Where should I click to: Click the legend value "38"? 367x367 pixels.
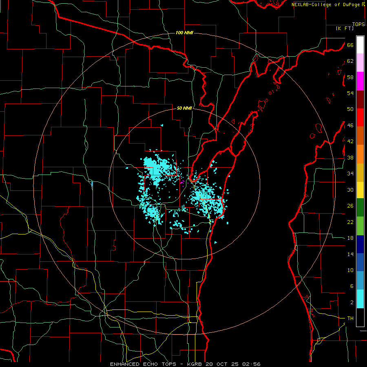(350, 157)
